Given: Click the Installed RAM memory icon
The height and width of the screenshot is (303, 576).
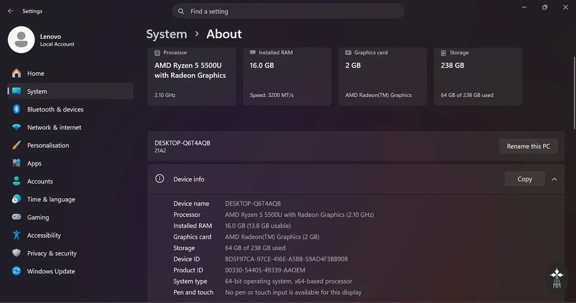Looking at the screenshot, I should (252, 53).
